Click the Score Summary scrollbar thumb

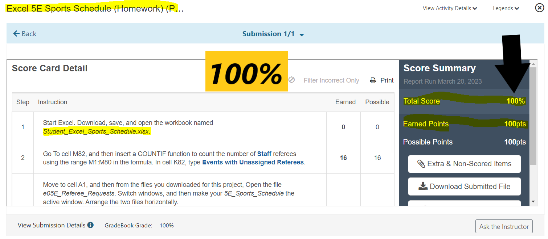(533, 116)
